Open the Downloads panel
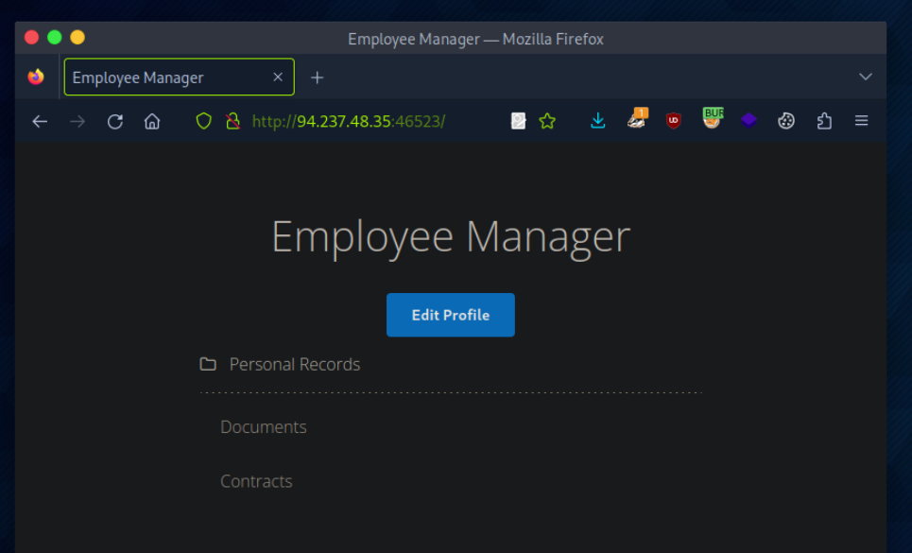This screenshot has height=553, width=912. click(x=597, y=121)
